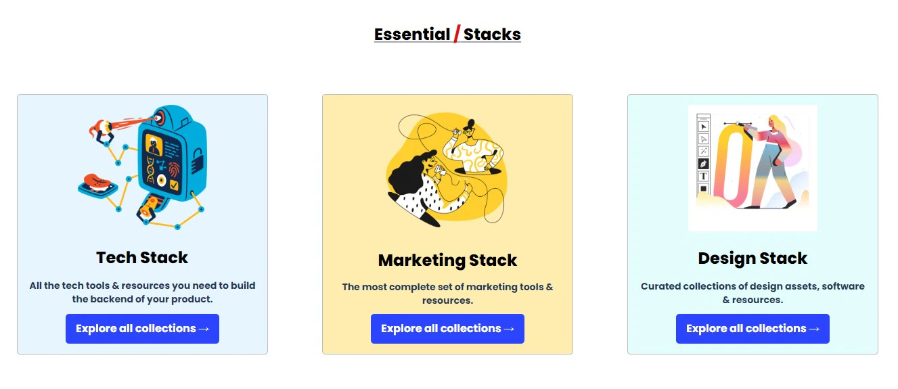898x389 pixels.
Task: Click the pen tool icon in Design illustration
Action: point(704,164)
